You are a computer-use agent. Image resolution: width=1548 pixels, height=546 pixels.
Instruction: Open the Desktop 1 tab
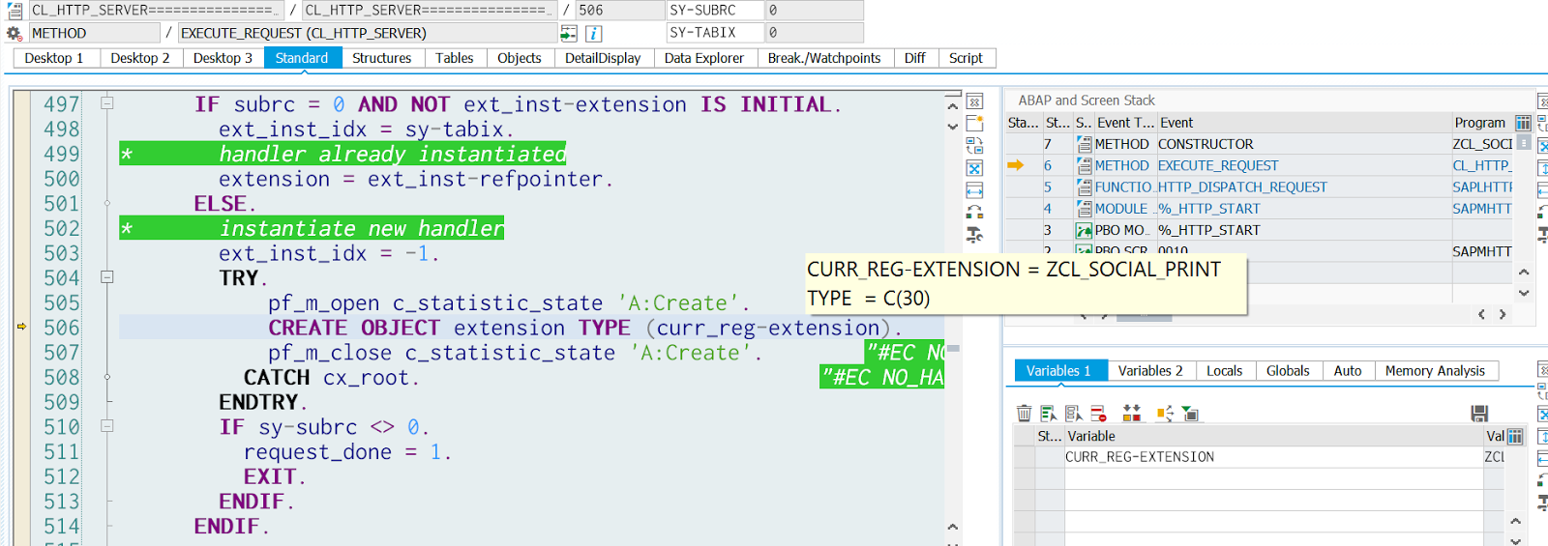pos(54,58)
